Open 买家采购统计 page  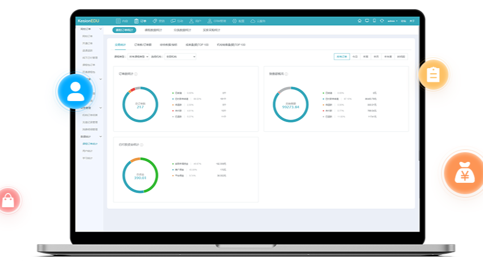point(212,30)
